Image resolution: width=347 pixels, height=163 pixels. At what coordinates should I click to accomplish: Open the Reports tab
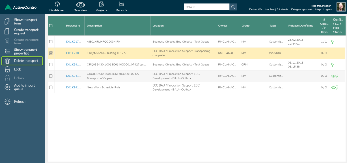pyautogui.click(x=121, y=7)
